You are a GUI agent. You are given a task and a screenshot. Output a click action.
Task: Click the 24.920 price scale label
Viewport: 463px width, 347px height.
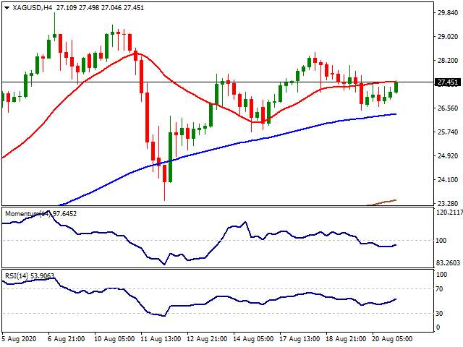tap(448, 156)
